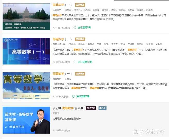Image resolution: width=169 pixels, height=139 pixels.
Task: Click the 54303人参加 participant count
Action: (63, 131)
